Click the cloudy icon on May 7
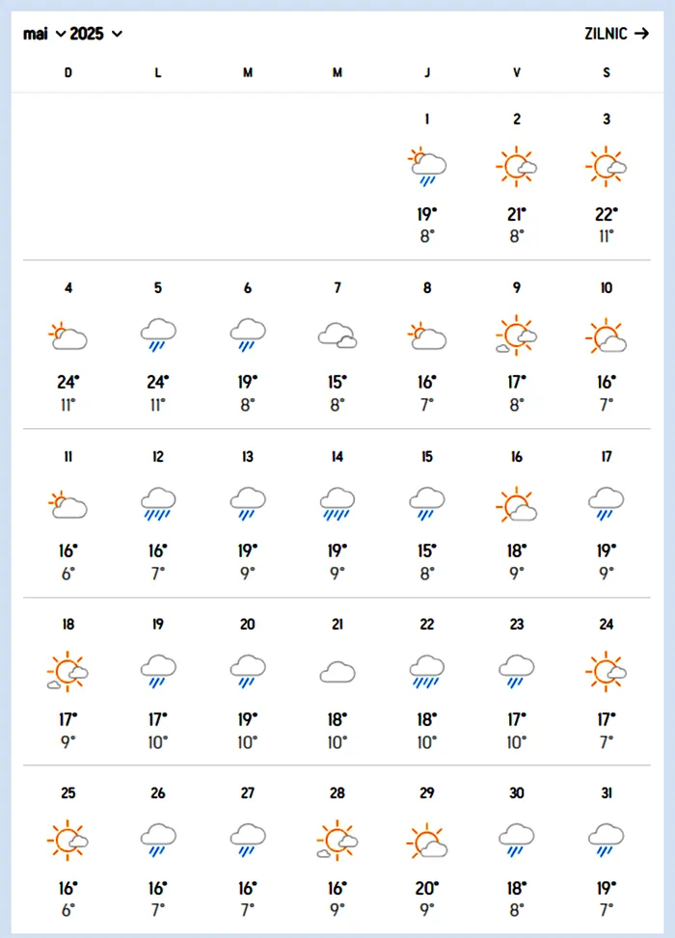 pyautogui.click(x=337, y=336)
